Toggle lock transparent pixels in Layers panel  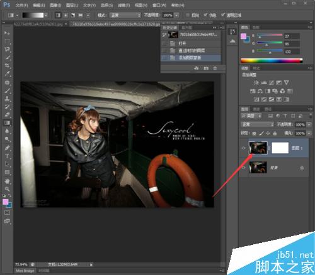pyautogui.click(x=254, y=133)
